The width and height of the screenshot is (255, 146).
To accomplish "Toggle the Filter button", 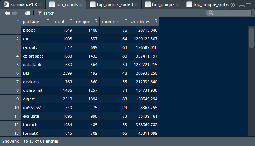I will pyautogui.click(x=46, y=13).
